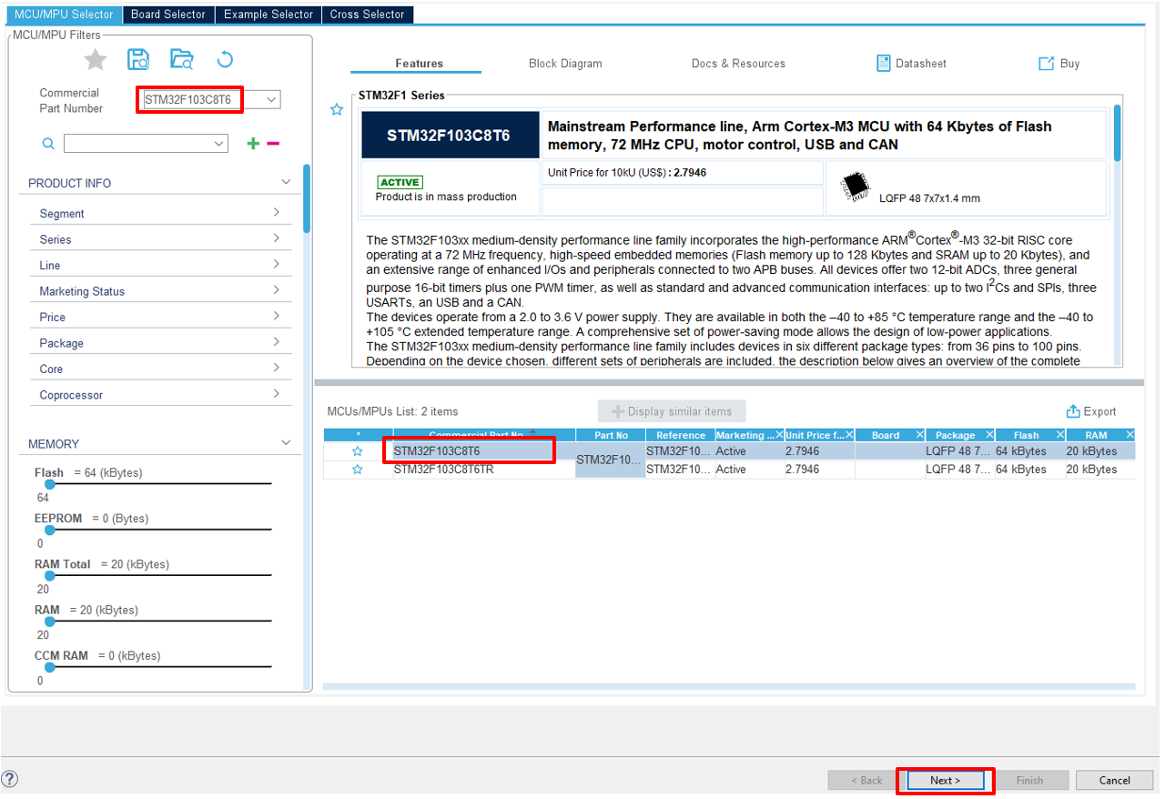Image resolution: width=1165 pixels, height=799 pixels.
Task: Toggle favorite star for STM32F103C8T6TR row
Action: pyautogui.click(x=358, y=470)
